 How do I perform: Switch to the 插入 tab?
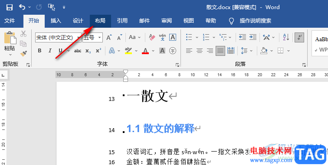56,21
